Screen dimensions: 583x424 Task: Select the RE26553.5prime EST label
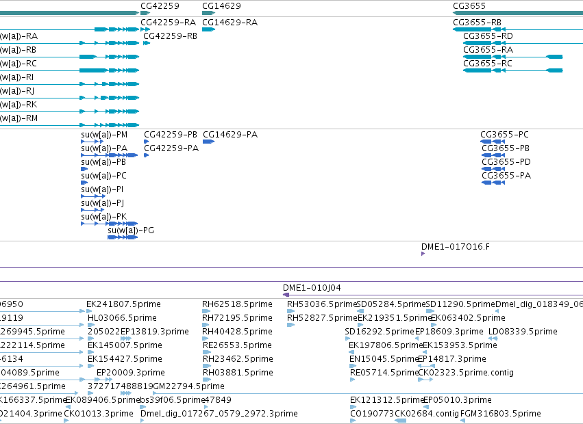tap(237, 345)
